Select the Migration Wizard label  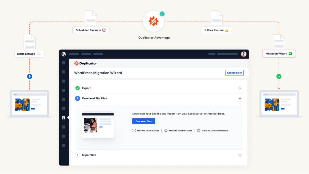tap(279, 54)
